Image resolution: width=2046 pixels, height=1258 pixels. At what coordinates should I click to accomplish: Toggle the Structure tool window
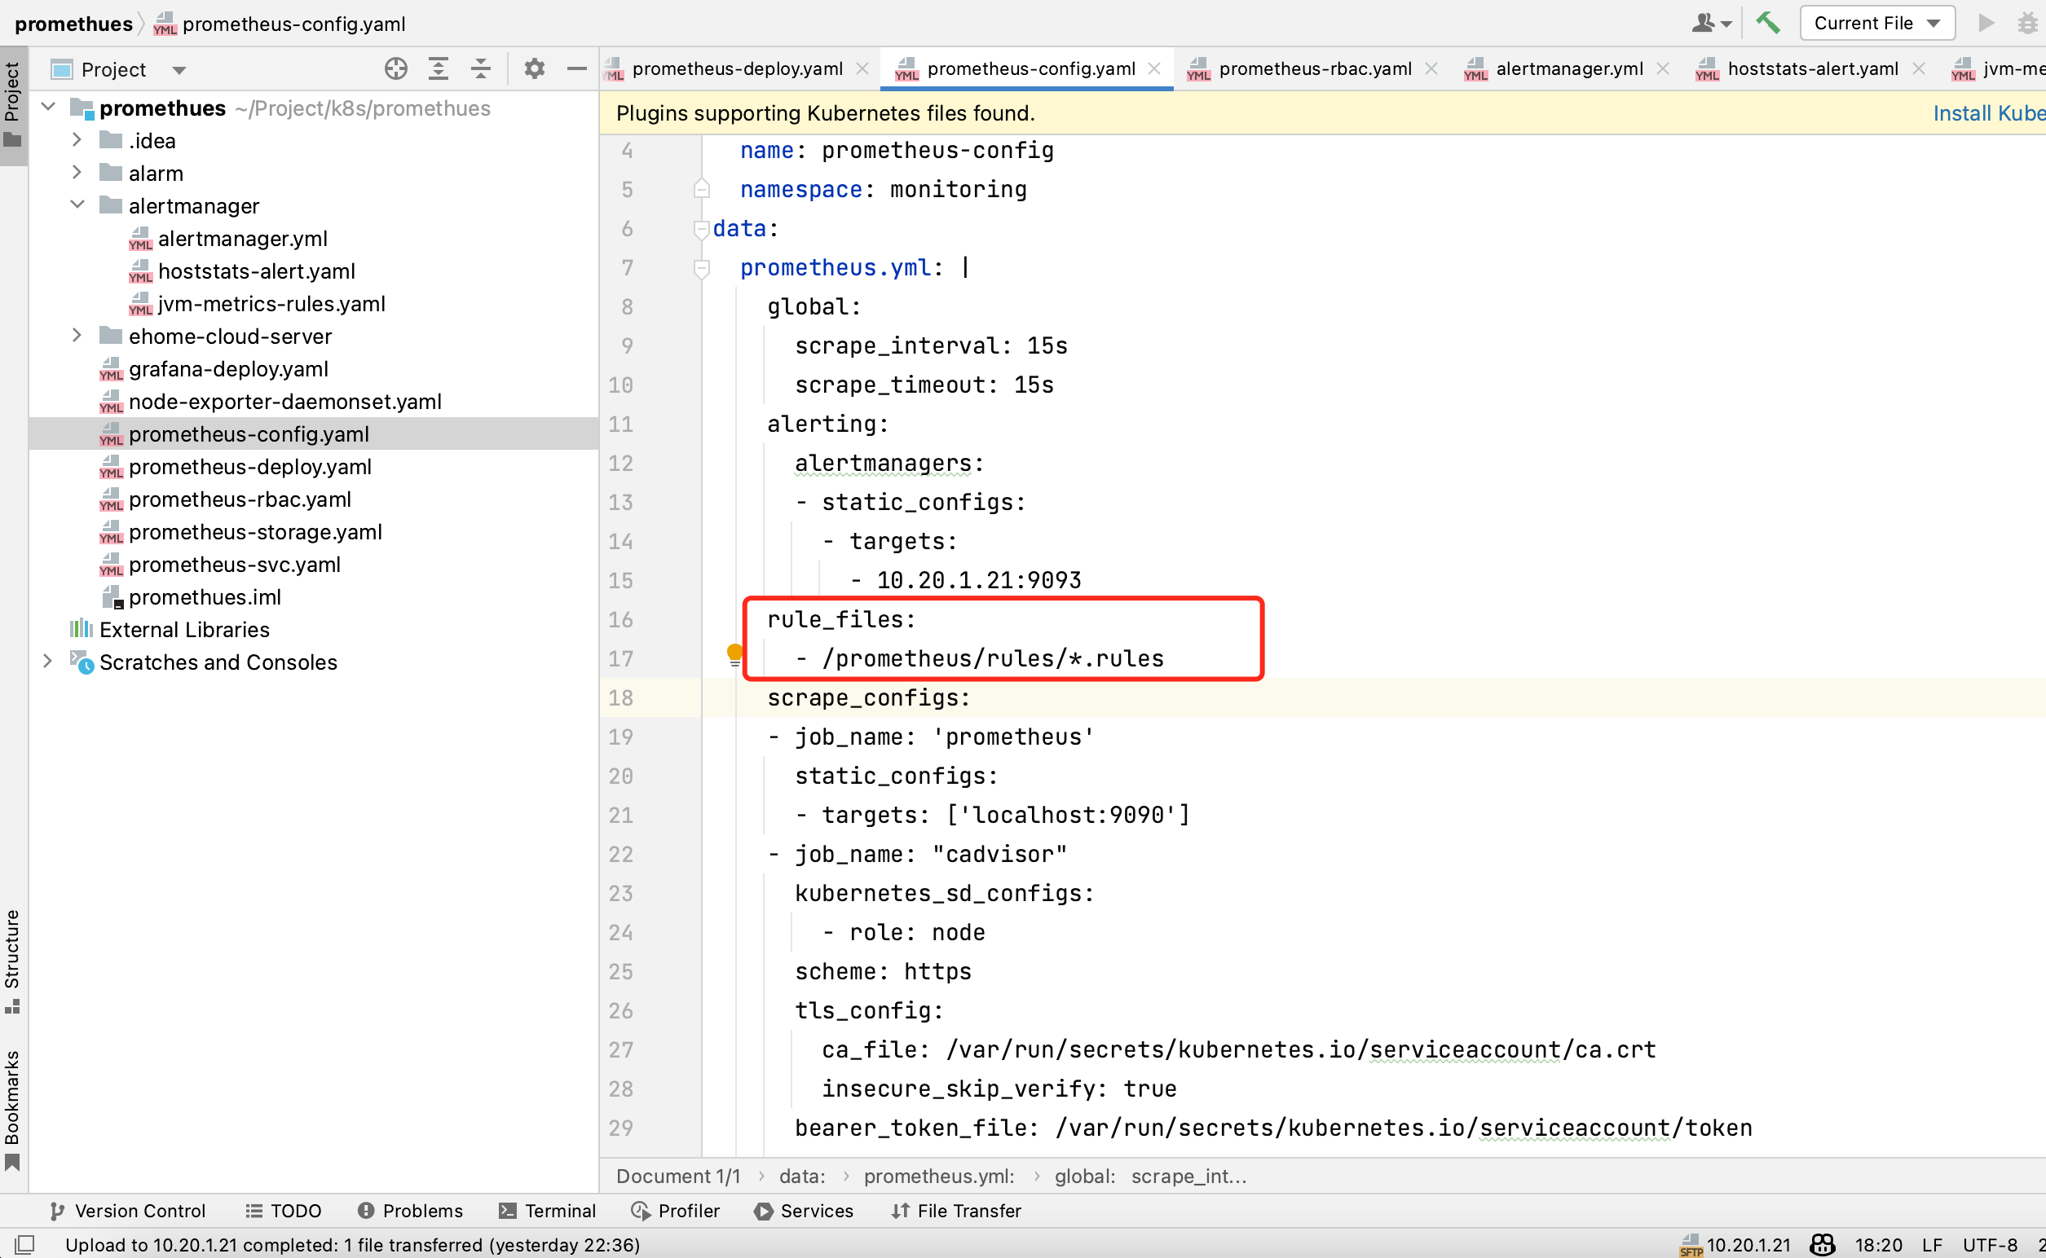(12, 961)
